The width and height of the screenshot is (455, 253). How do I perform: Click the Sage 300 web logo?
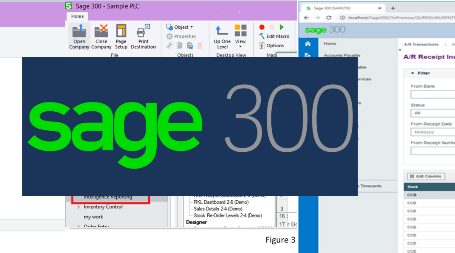(325, 30)
